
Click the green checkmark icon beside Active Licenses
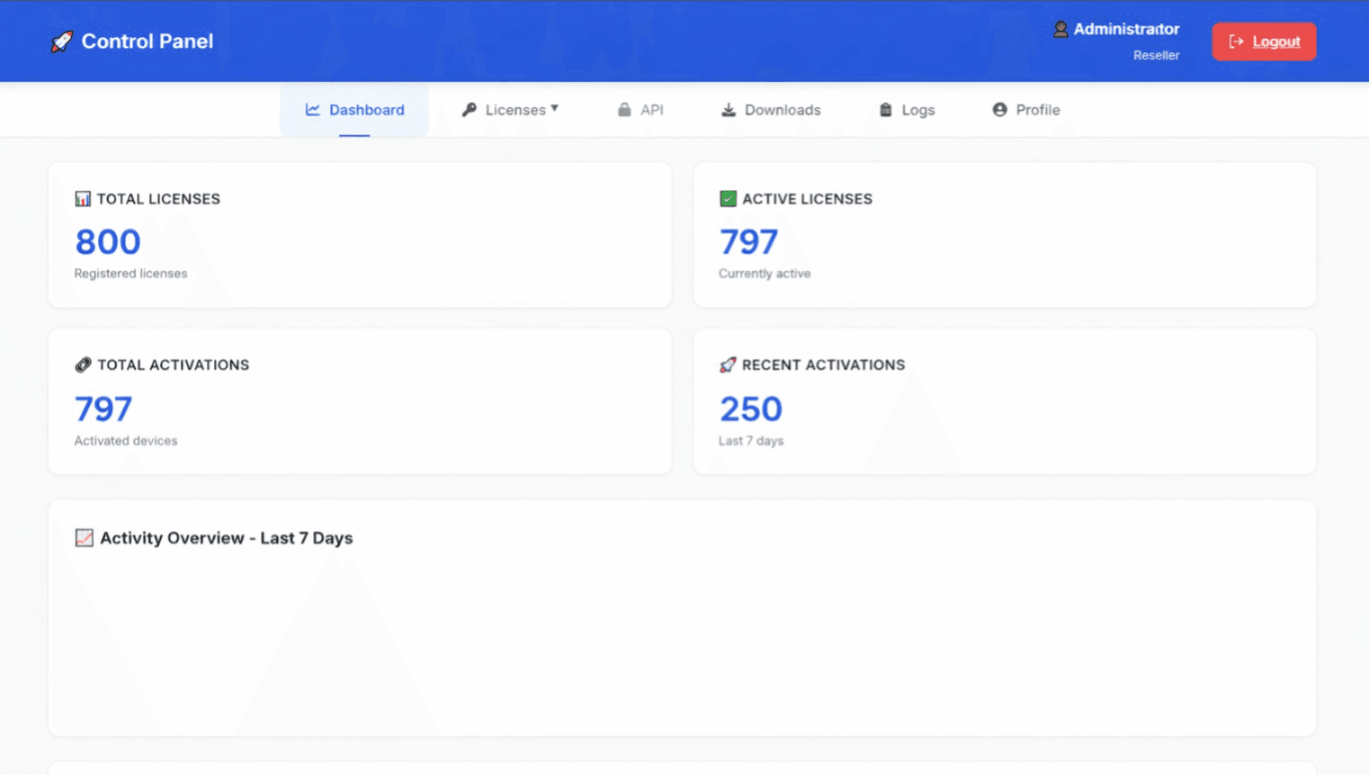pos(728,199)
